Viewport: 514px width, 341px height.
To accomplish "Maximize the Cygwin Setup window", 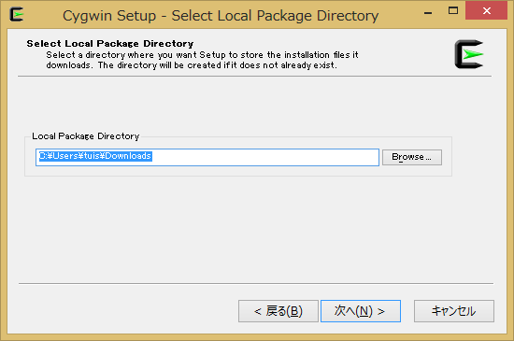I will point(453,11).
